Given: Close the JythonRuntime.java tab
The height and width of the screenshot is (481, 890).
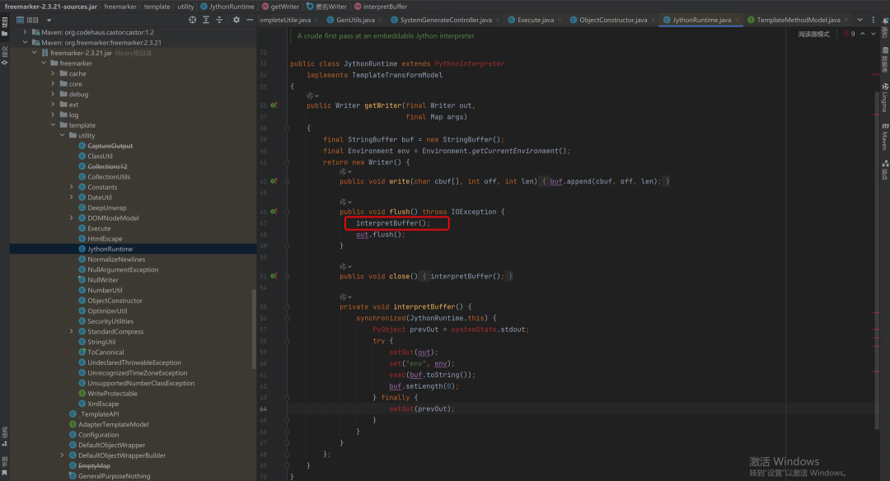Looking at the screenshot, I should (x=737, y=20).
